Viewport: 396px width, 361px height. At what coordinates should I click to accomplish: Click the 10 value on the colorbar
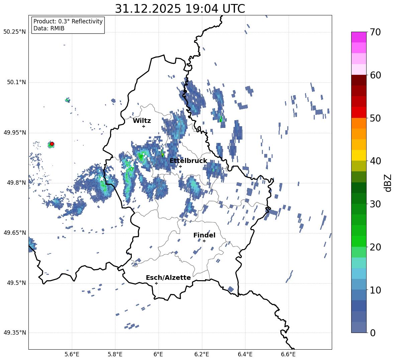coord(375,290)
